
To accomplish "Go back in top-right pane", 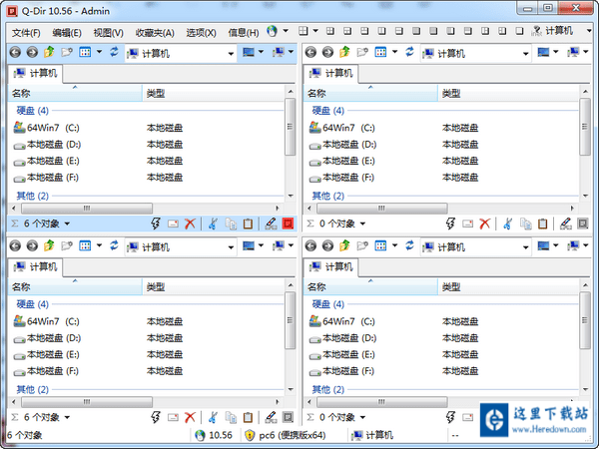I will click(310, 52).
